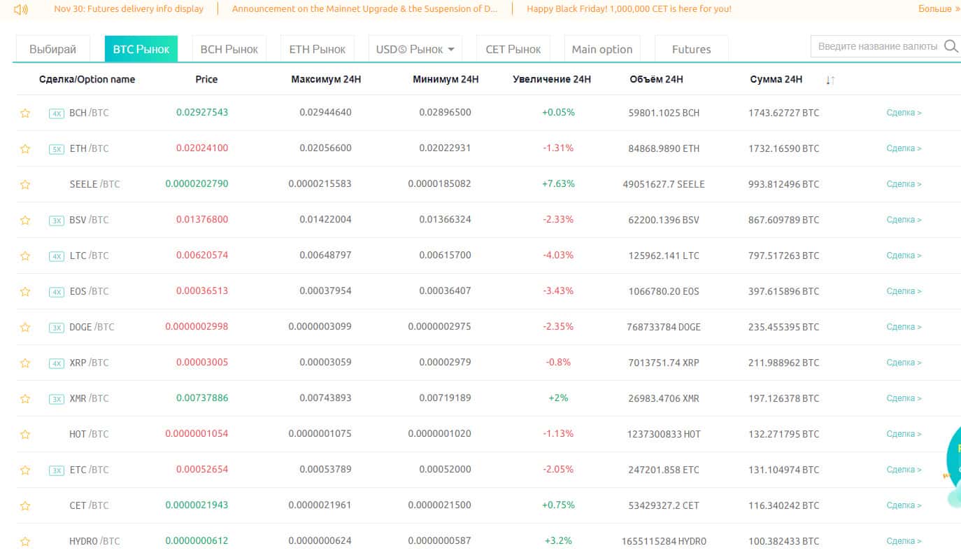Open Сделка link for HOT/BTC
The image size is (961, 553).
point(904,434)
